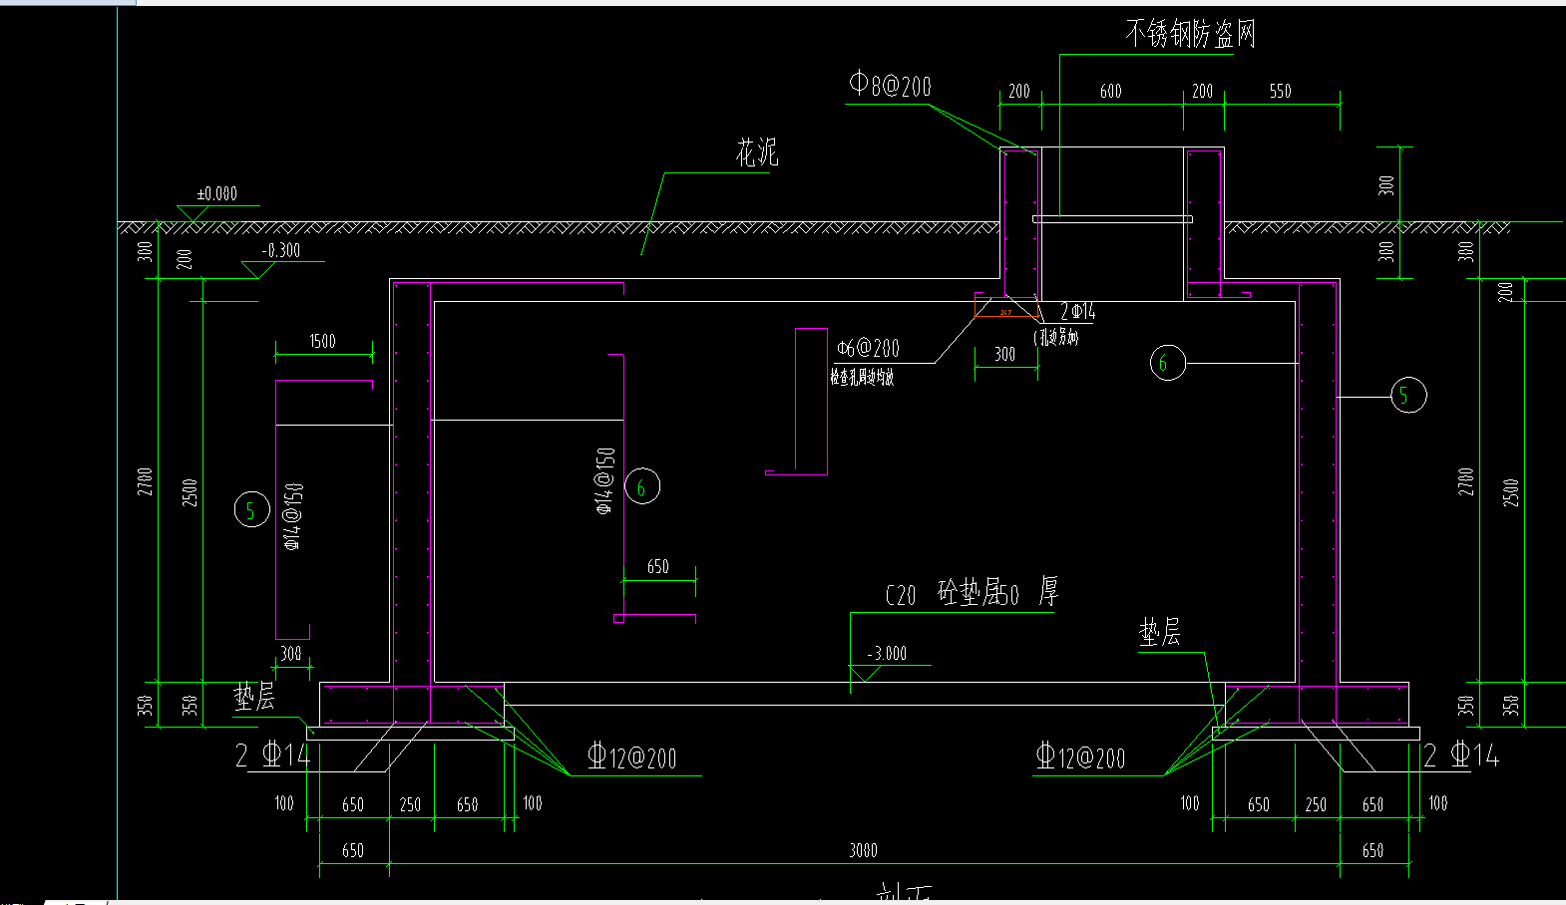Click the right 垫层 label
The image size is (1566, 905).
(x=1160, y=632)
